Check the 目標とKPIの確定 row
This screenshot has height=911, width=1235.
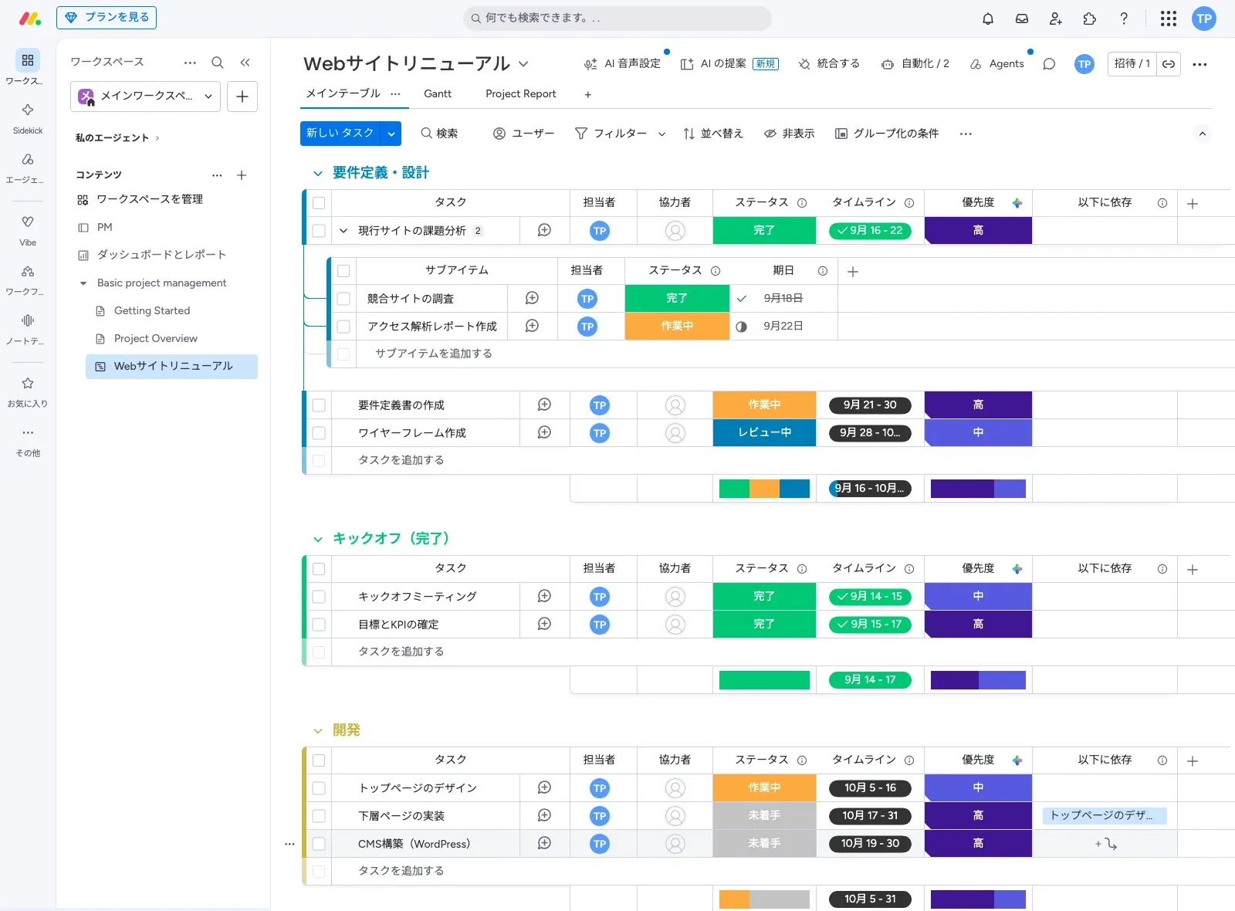point(319,625)
